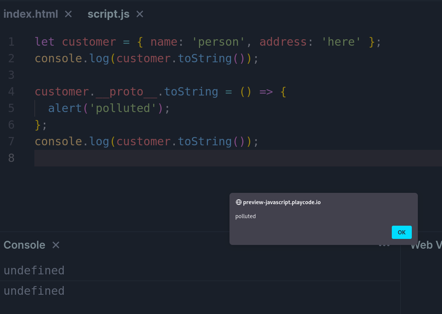Click 'customer' variable name on line 1
Image resolution: width=442 pixels, height=314 pixels.
[89, 42]
